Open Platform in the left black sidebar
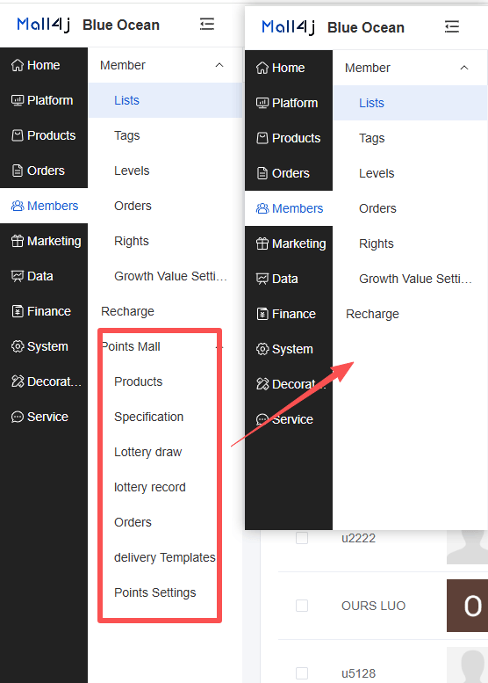Image resolution: width=488 pixels, height=683 pixels. [x=42, y=100]
